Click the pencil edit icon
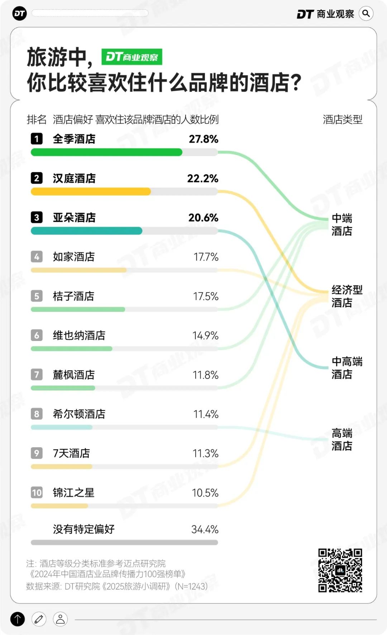Screen dimensions: 387x635 [39, 619]
